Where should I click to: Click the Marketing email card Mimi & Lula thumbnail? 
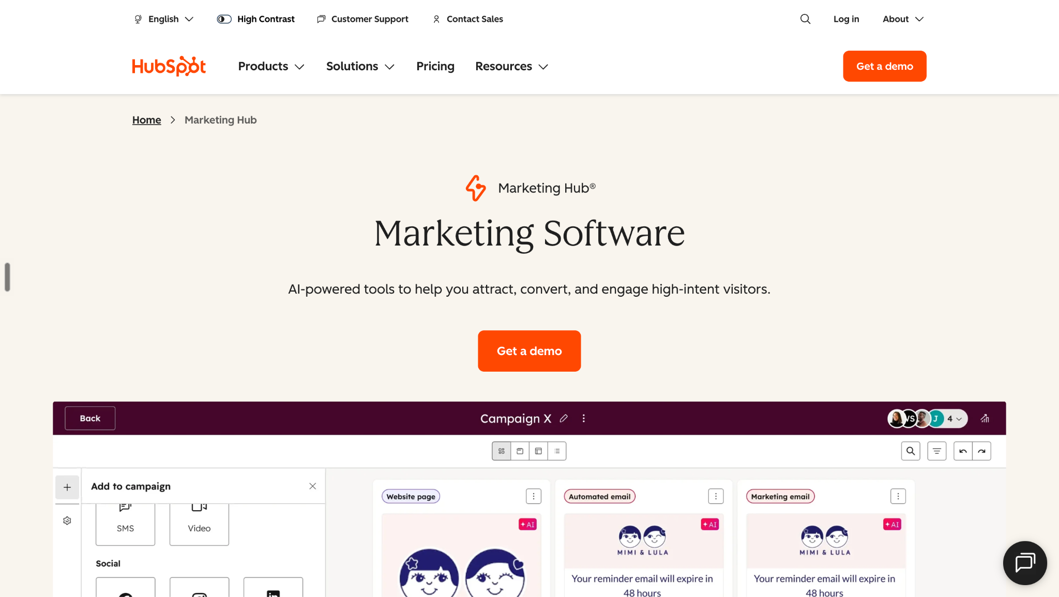coord(825,541)
